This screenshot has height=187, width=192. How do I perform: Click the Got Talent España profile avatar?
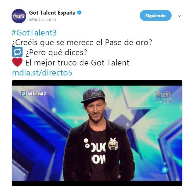[19, 16]
